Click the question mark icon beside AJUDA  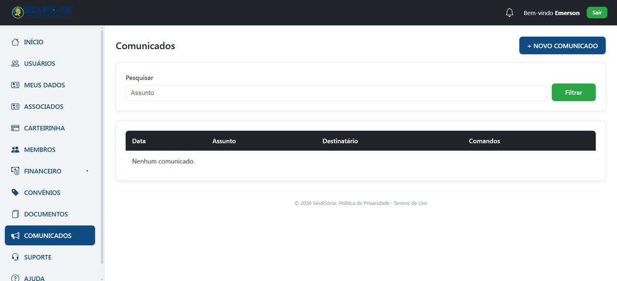[x=15, y=278]
